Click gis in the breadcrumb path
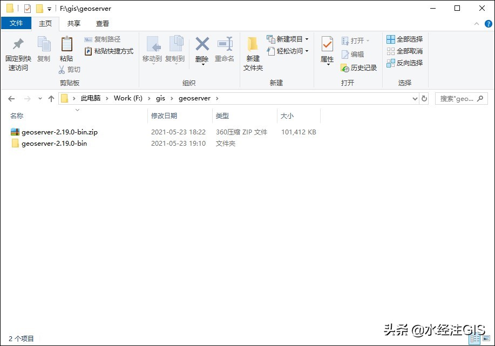The width and height of the screenshot is (495, 346). [x=160, y=98]
